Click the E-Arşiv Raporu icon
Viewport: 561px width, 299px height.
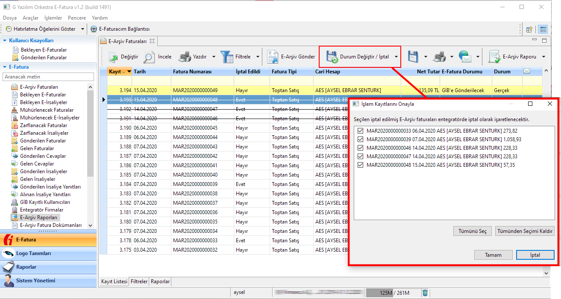pyautogui.click(x=494, y=57)
